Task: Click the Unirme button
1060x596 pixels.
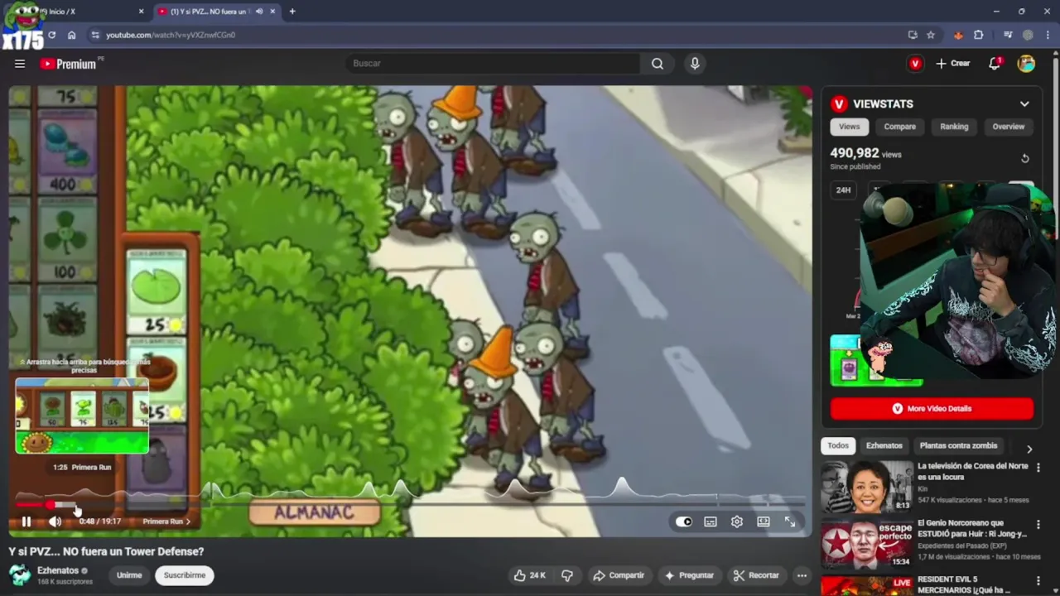Action: pos(129,575)
